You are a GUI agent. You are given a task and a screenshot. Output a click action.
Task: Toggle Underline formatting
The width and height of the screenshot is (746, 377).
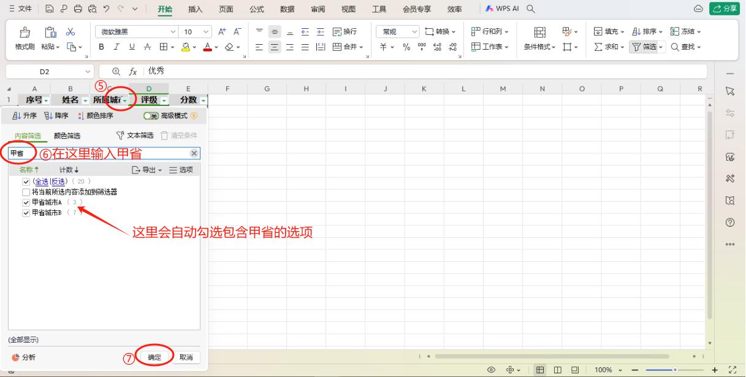[x=132, y=47]
